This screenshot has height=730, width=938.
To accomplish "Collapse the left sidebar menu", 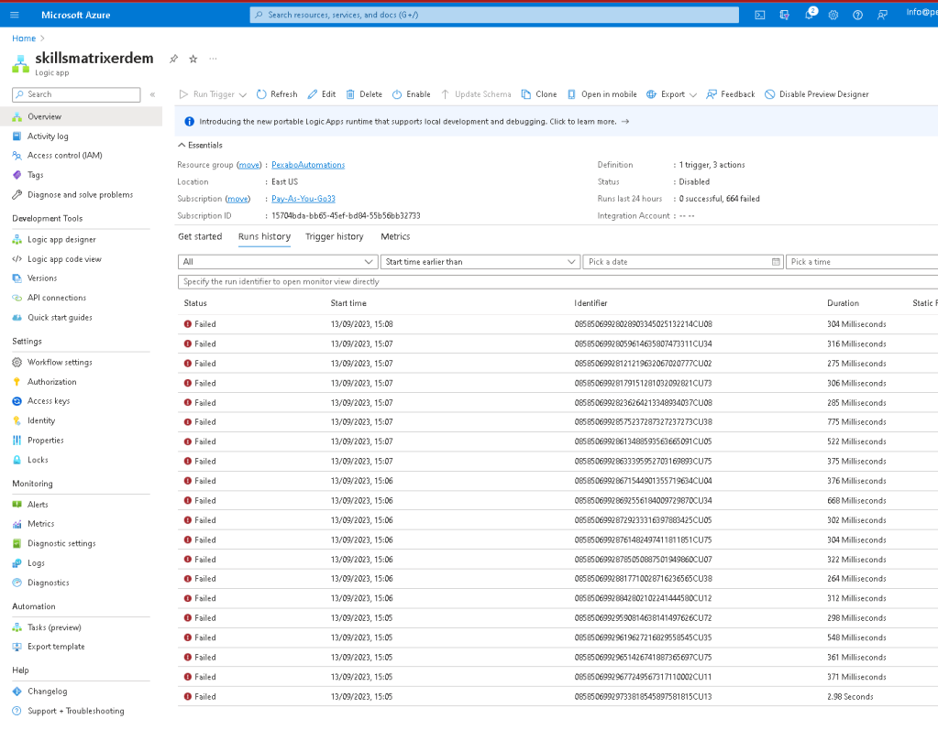I will (152, 94).
